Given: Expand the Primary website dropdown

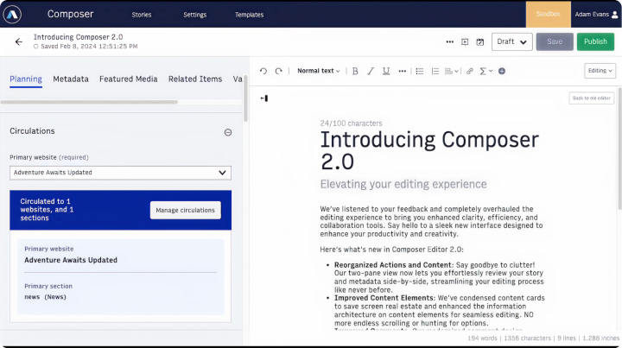Looking at the screenshot, I should (120, 173).
